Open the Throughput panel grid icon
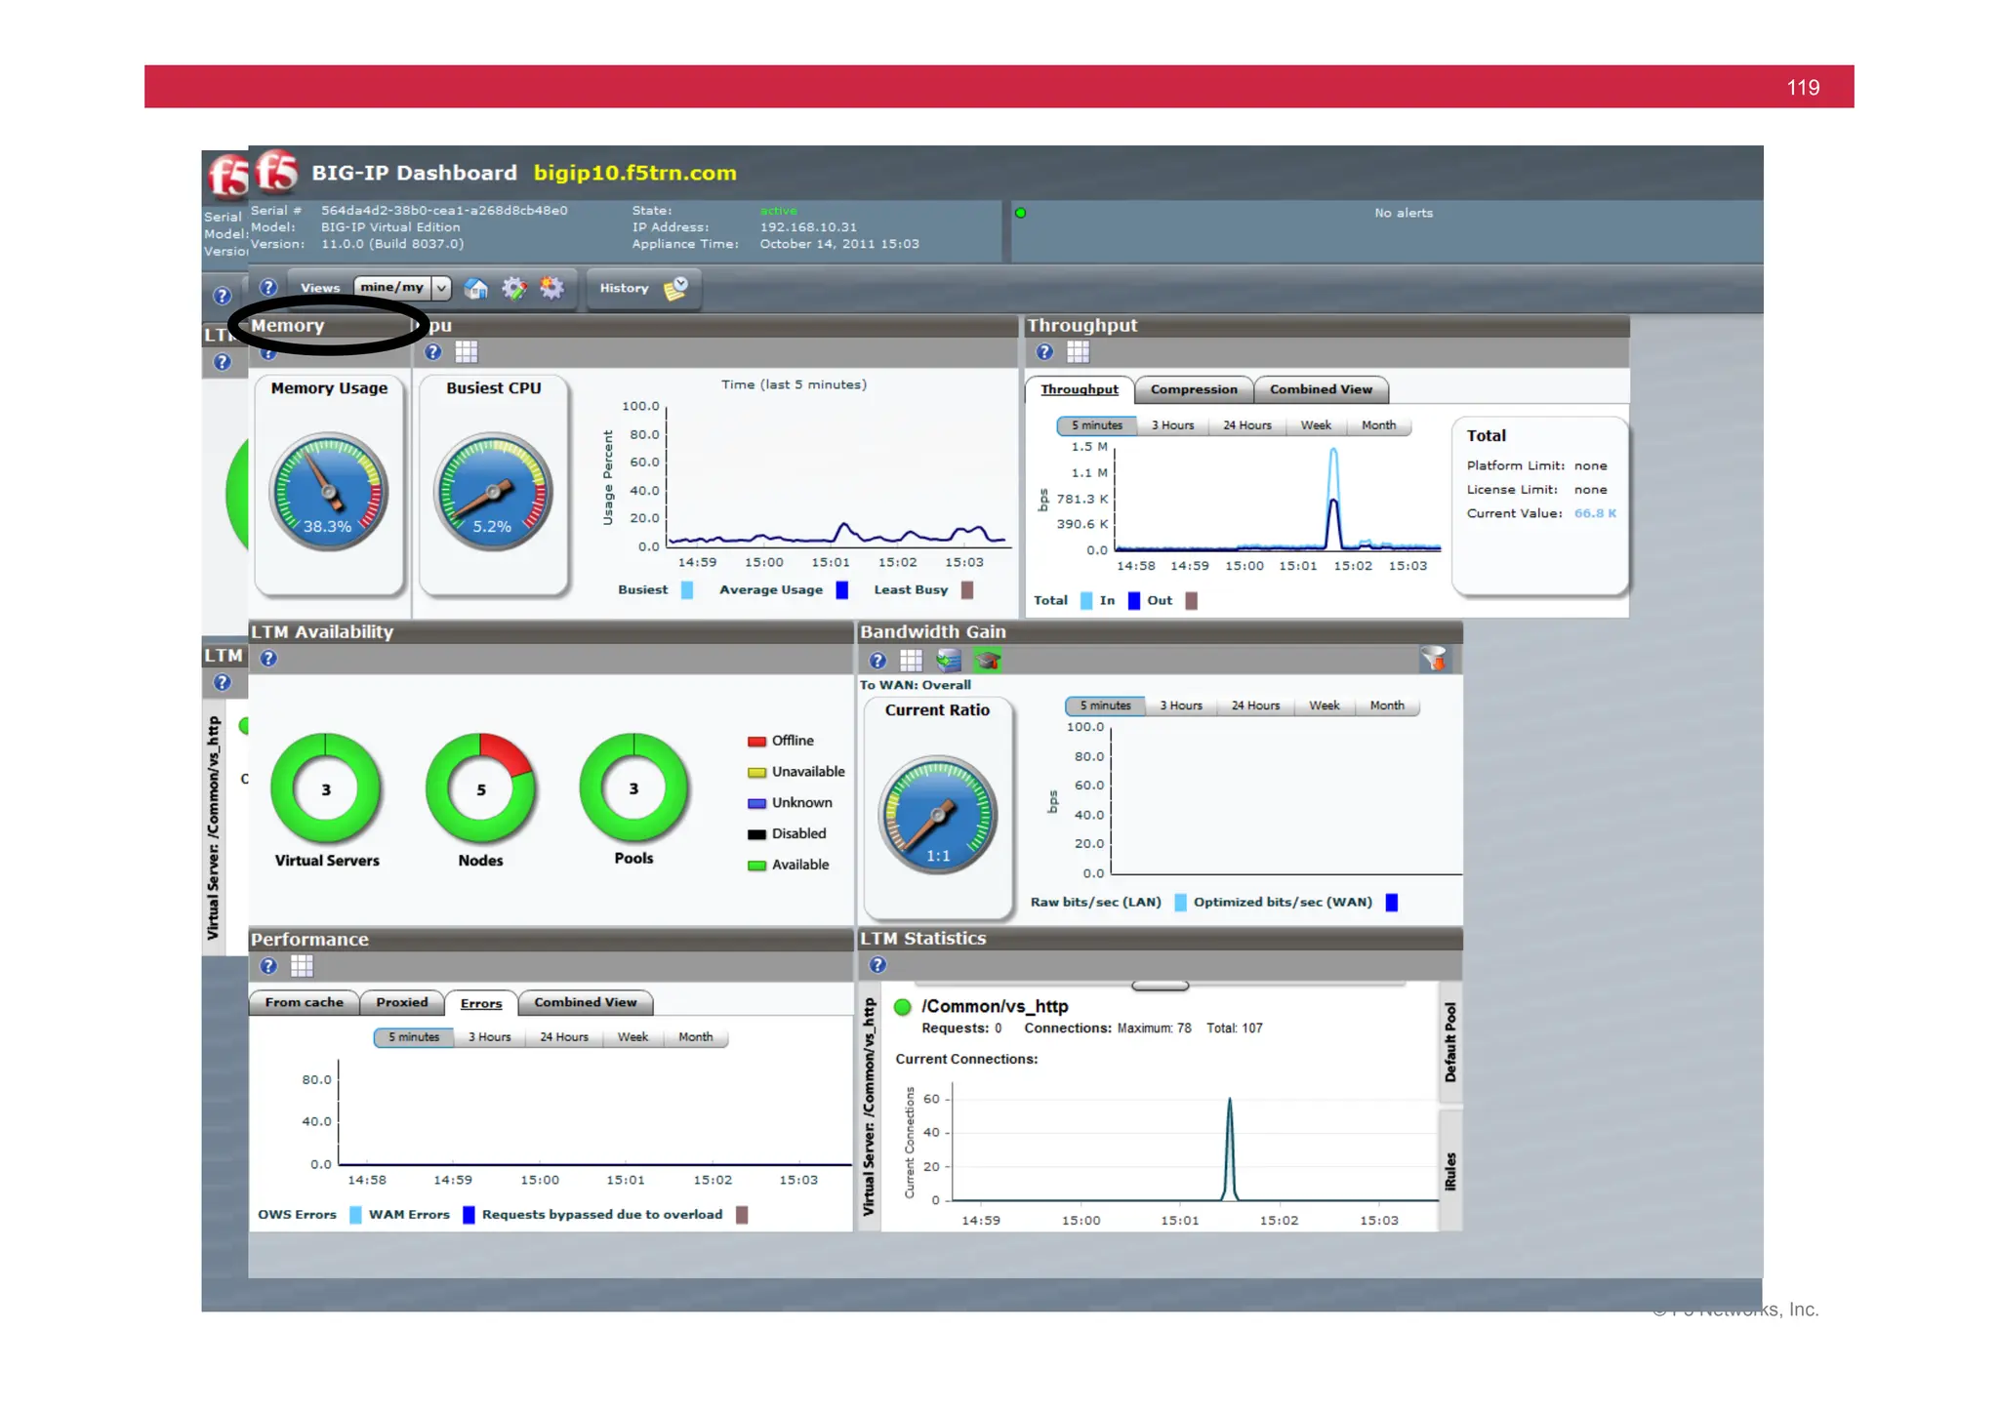The width and height of the screenshot is (1999, 1412). click(x=1078, y=352)
